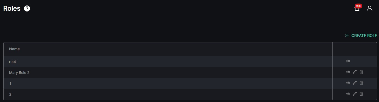Click the Name column header

tap(14, 49)
